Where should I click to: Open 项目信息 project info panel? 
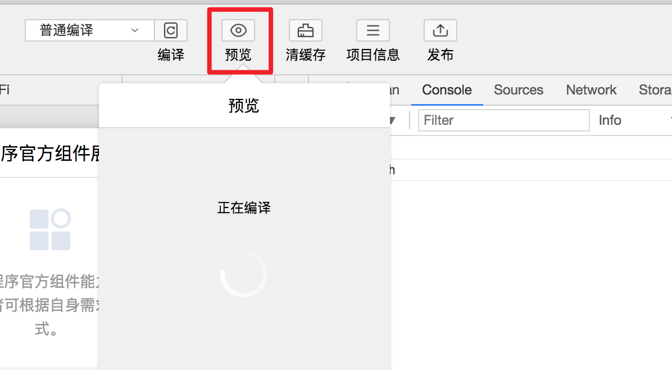tap(373, 30)
